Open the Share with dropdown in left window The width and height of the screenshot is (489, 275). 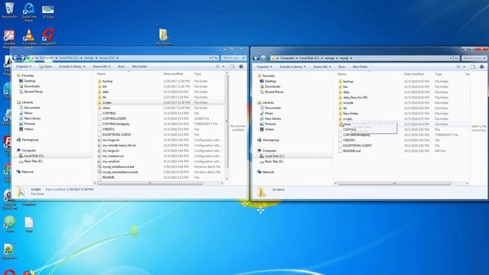102,66
